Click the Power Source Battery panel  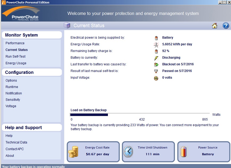204,152
